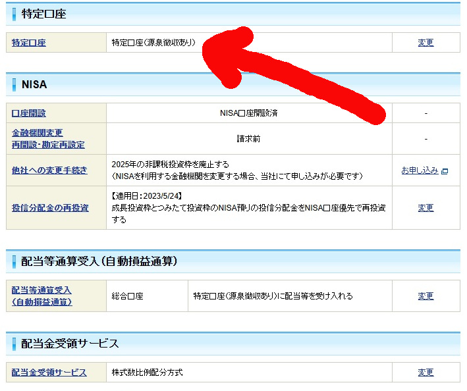Screen dimensions: 467x391
Task: Click the お申し込み application link
Action: point(420,170)
